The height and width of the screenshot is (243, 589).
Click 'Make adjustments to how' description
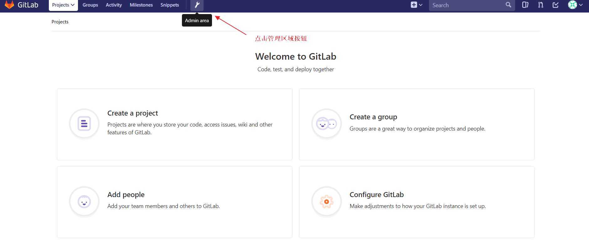click(x=418, y=206)
